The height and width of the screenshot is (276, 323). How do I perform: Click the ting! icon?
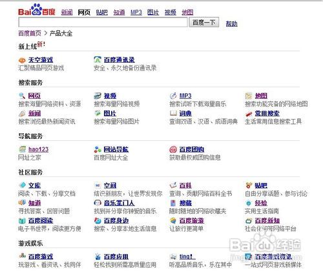pos(173,257)
